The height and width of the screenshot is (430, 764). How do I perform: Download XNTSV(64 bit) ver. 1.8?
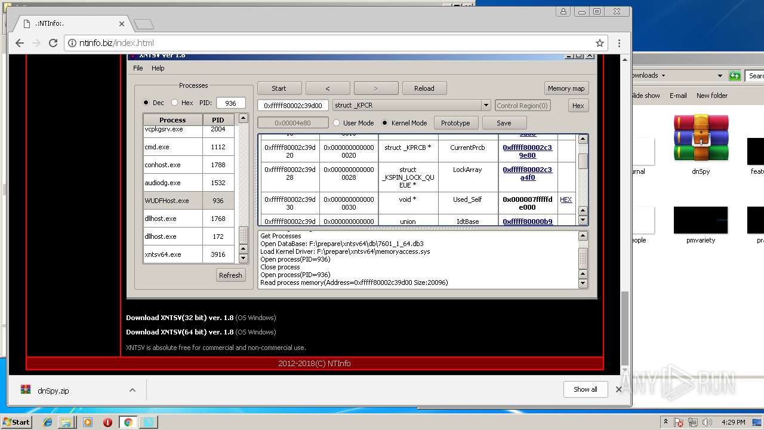click(180, 332)
